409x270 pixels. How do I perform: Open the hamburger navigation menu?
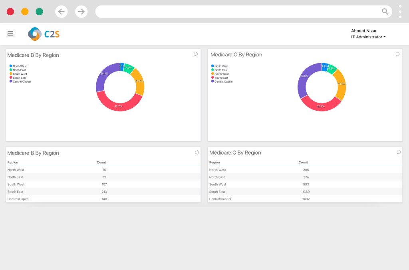pos(10,34)
